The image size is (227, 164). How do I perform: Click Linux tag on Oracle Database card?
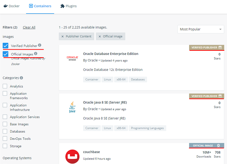click(107, 80)
